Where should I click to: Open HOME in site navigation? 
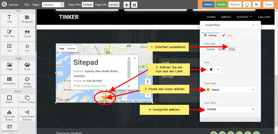[211, 17]
